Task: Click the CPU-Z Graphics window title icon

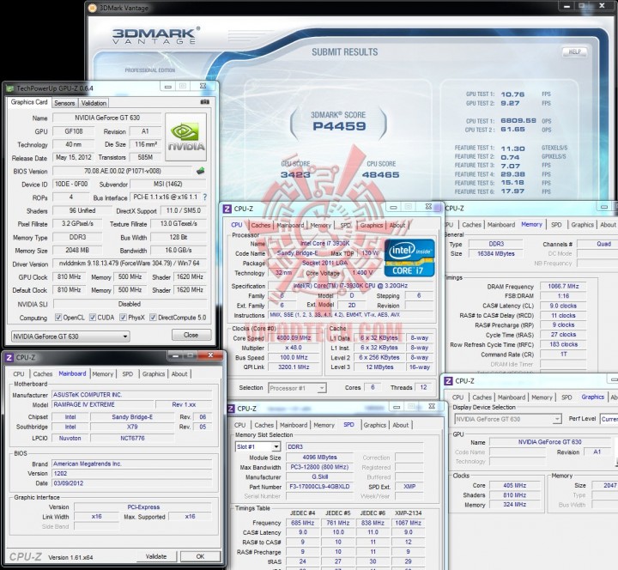Action: [448, 381]
